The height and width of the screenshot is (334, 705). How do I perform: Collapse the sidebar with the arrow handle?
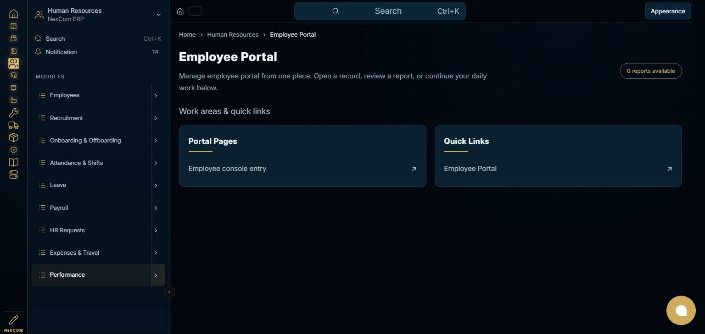pyautogui.click(x=169, y=292)
